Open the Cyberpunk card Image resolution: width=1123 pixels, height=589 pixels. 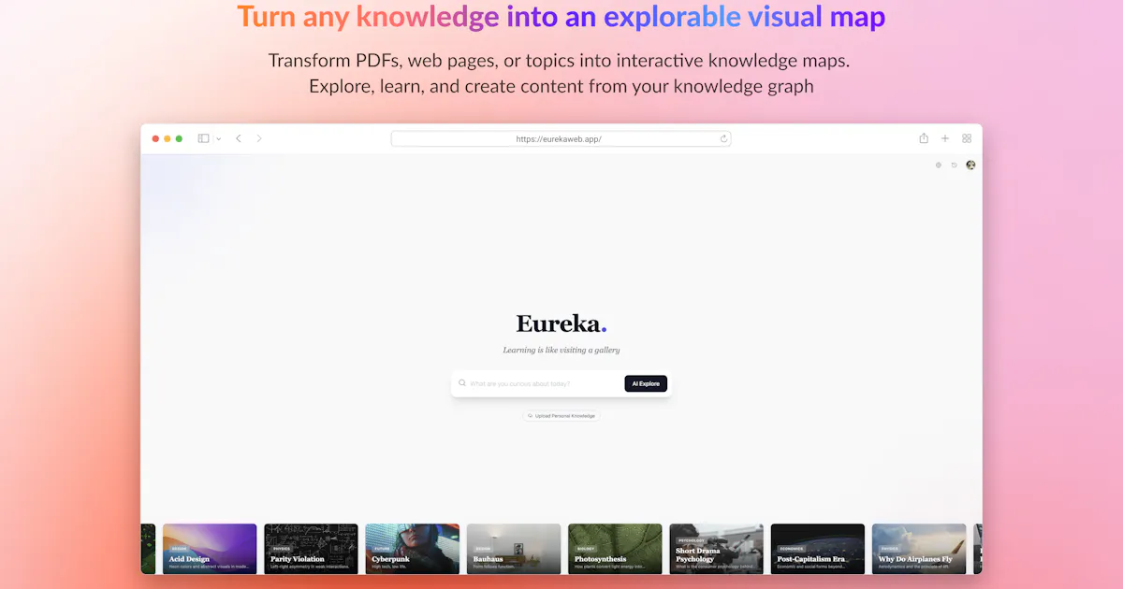pos(413,549)
